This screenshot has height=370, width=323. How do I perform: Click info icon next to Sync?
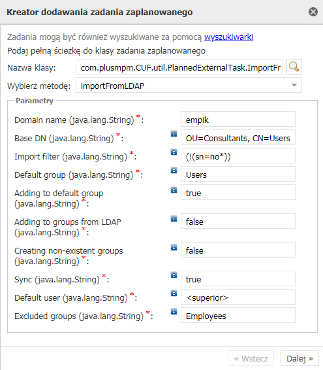tap(174, 275)
